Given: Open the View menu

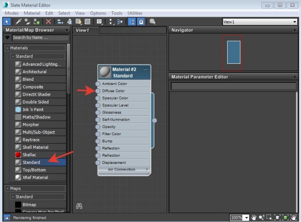Looking at the screenshot, I should (x=80, y=13).
